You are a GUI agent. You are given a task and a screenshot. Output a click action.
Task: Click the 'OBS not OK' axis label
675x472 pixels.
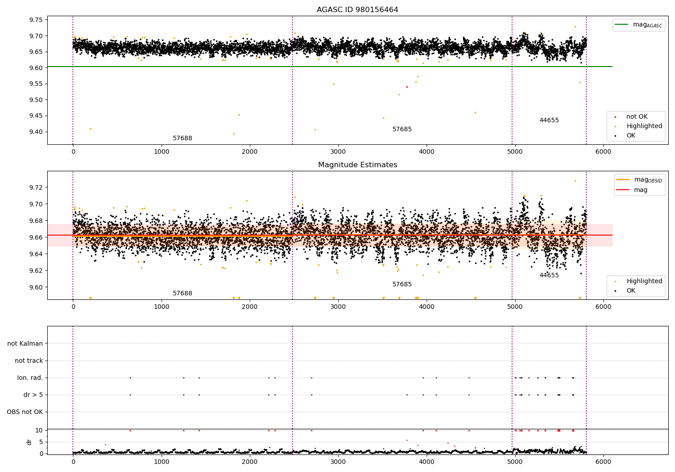(x=25, y=412)
